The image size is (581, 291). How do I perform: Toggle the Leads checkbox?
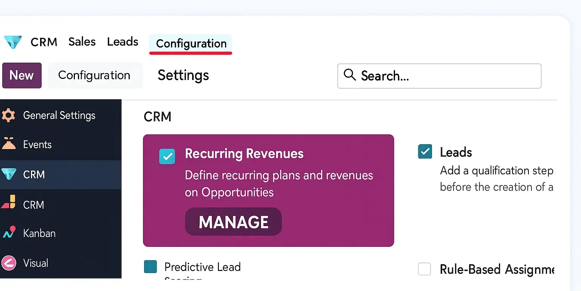425,151
